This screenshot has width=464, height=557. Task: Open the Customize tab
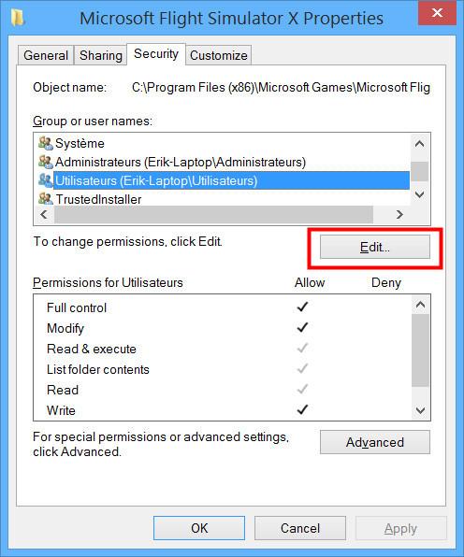pos(218,55)
